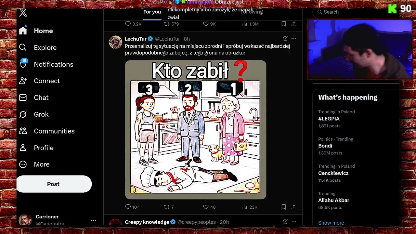Screen dimensions: 416x234
Task: Expand the More sidebar menu
Action: (34, 164)
